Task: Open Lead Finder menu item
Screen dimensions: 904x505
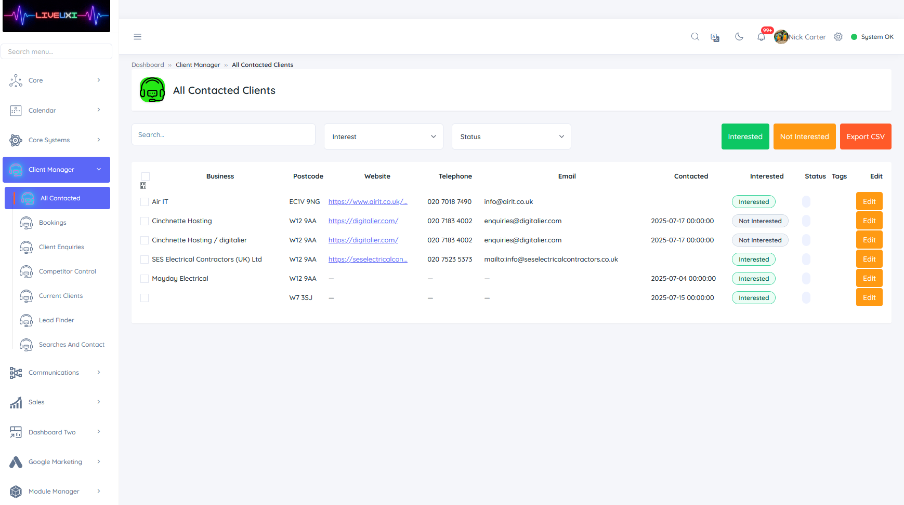Action: pos(57,320)
